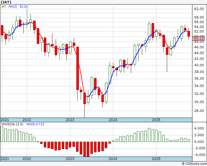Click 2022 on the price chart timeline

click(x=27, y=120)
